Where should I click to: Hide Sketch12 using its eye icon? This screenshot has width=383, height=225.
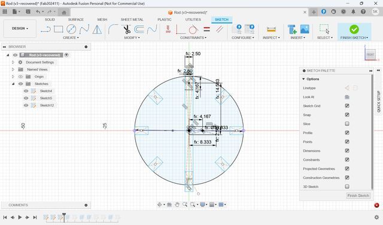26,105
